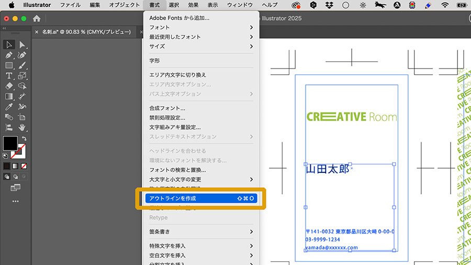Select the Hand tool
The height and width of the screenshot is (265, 471).
(x=22, y=127)
